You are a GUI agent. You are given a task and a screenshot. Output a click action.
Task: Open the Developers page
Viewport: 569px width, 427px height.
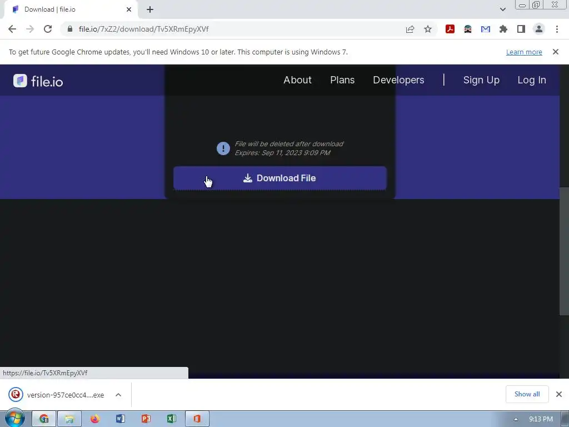(398, 80)
